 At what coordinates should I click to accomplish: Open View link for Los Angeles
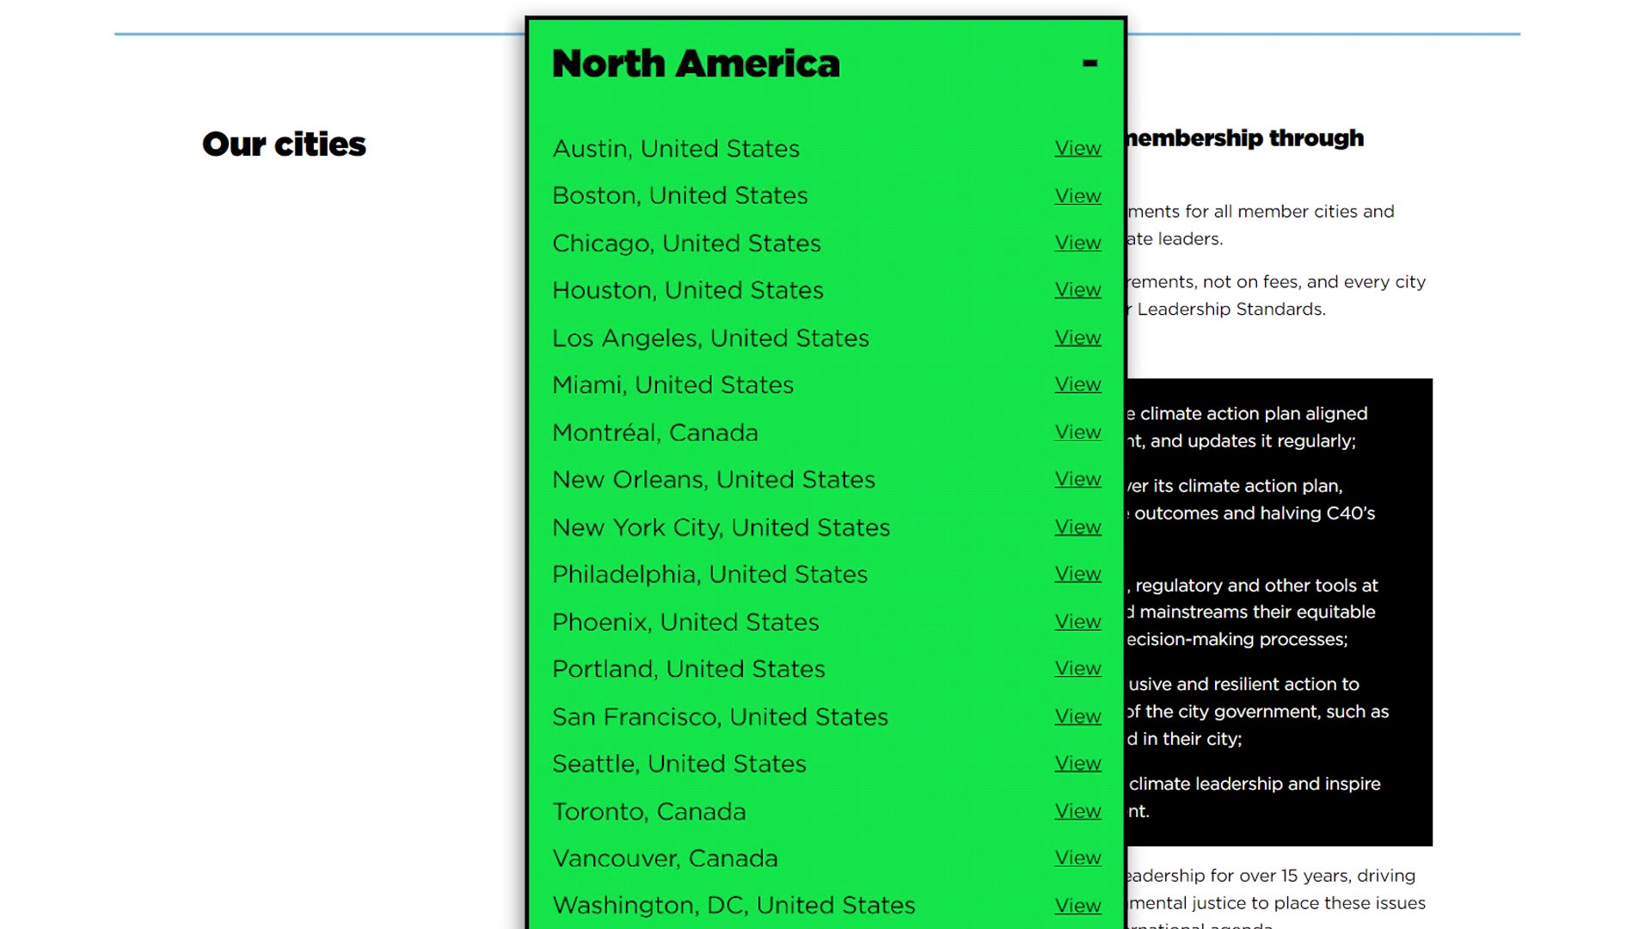pyautogui.click(x=1077, y=337)
